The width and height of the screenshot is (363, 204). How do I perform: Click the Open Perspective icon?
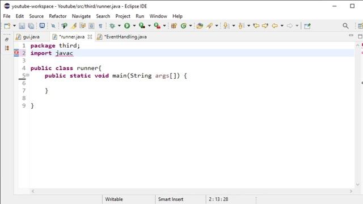[x=361, y=26]
